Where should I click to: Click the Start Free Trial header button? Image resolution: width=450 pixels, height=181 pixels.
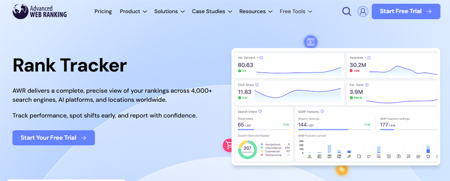(x=406, y=11)
